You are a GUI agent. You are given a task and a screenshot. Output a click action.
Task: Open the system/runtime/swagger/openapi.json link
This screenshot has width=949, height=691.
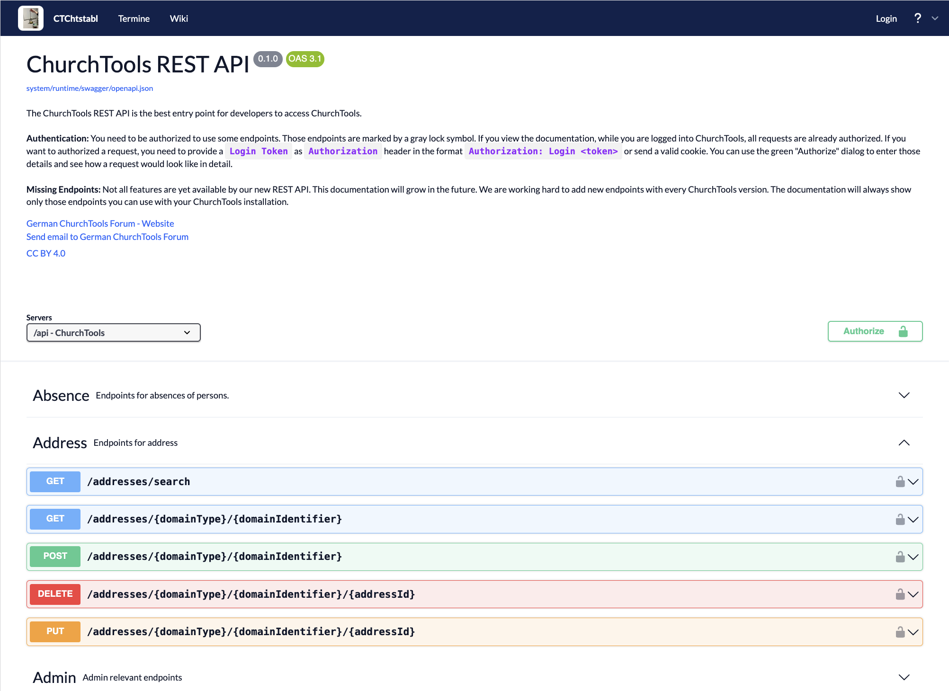(x=90, y=89)
